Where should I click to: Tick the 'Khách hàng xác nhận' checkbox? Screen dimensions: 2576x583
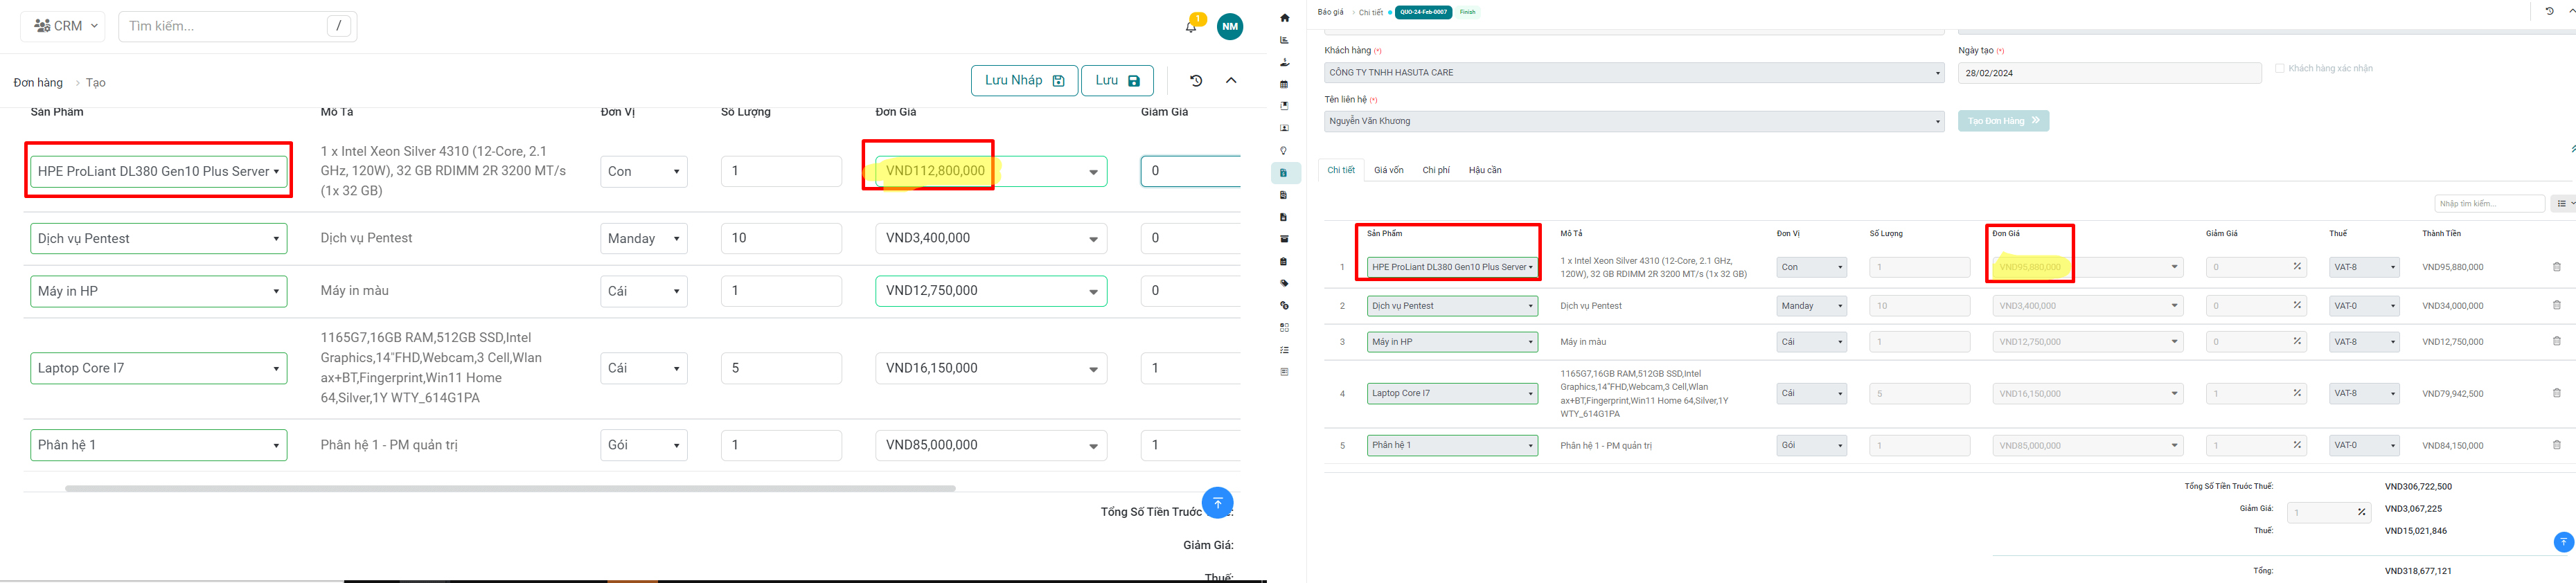[2279, 68]
